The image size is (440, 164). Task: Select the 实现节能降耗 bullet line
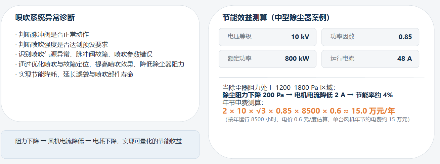pyautogui.click(x=74, y=74)
